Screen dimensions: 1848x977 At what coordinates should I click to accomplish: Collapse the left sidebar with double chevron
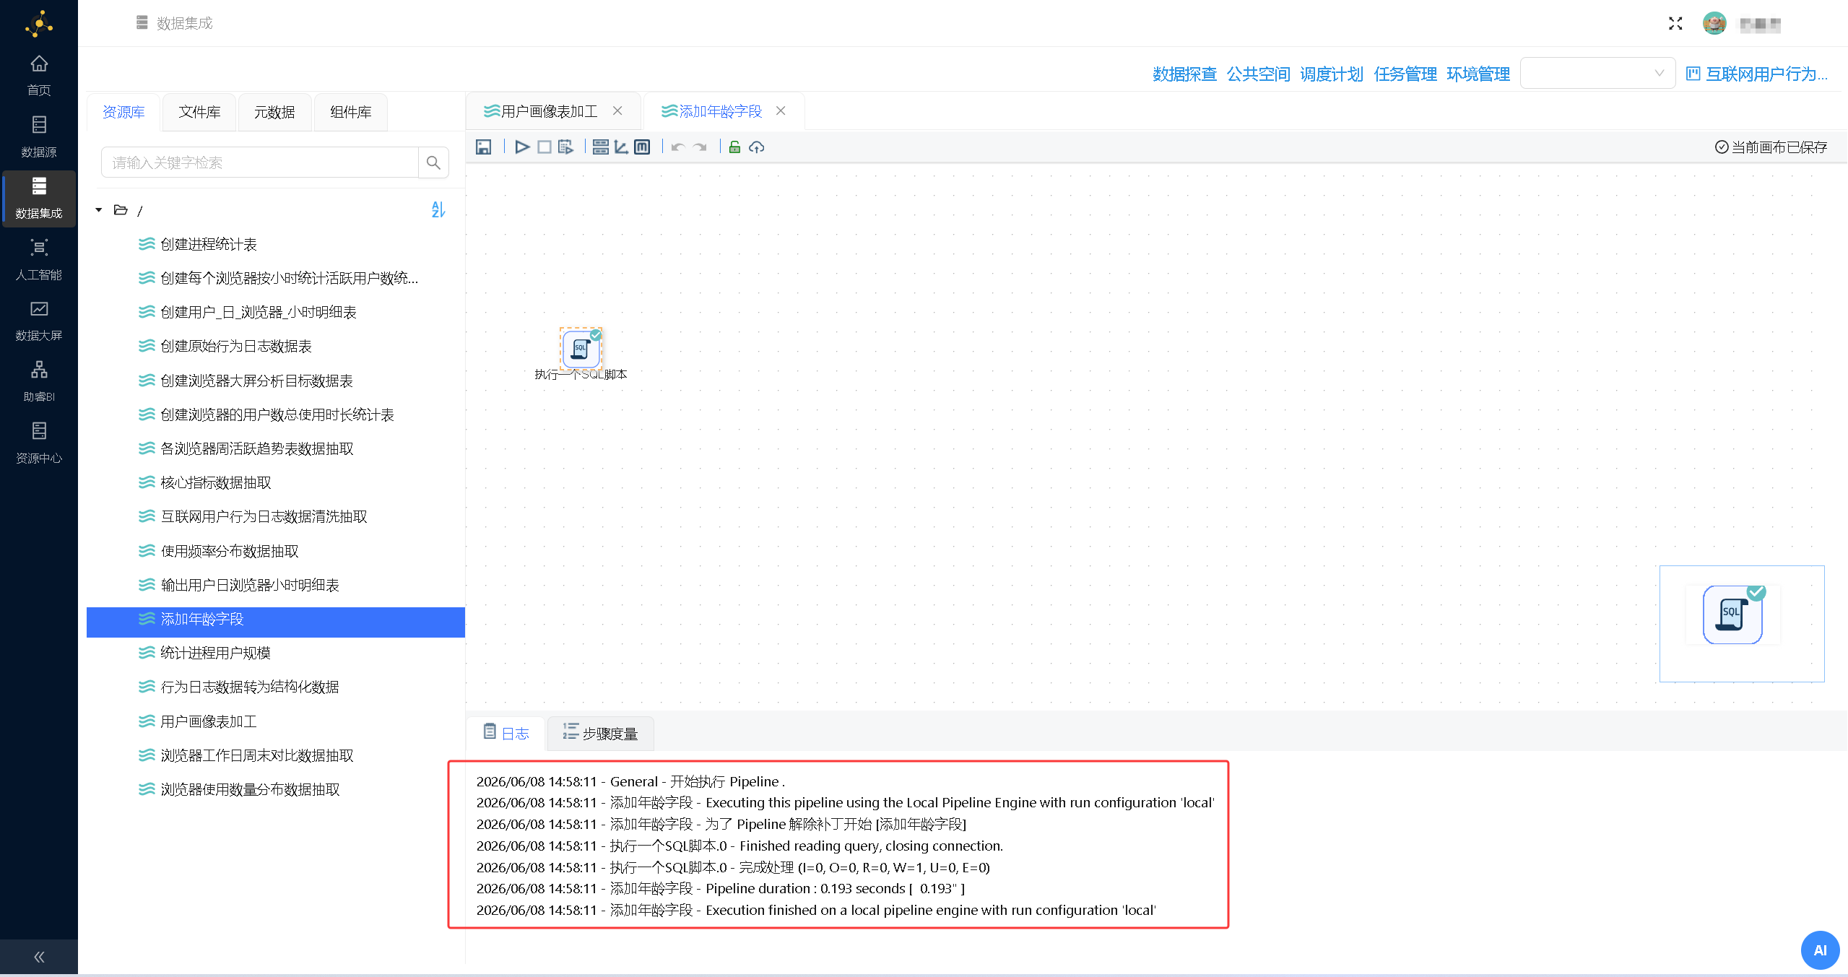click(39, 958)
